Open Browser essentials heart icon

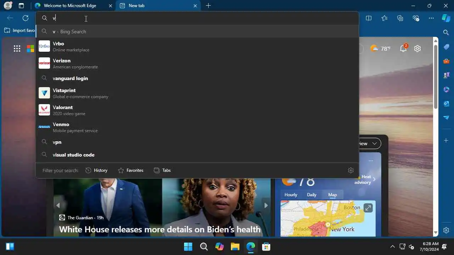click(x=416, y=18)
